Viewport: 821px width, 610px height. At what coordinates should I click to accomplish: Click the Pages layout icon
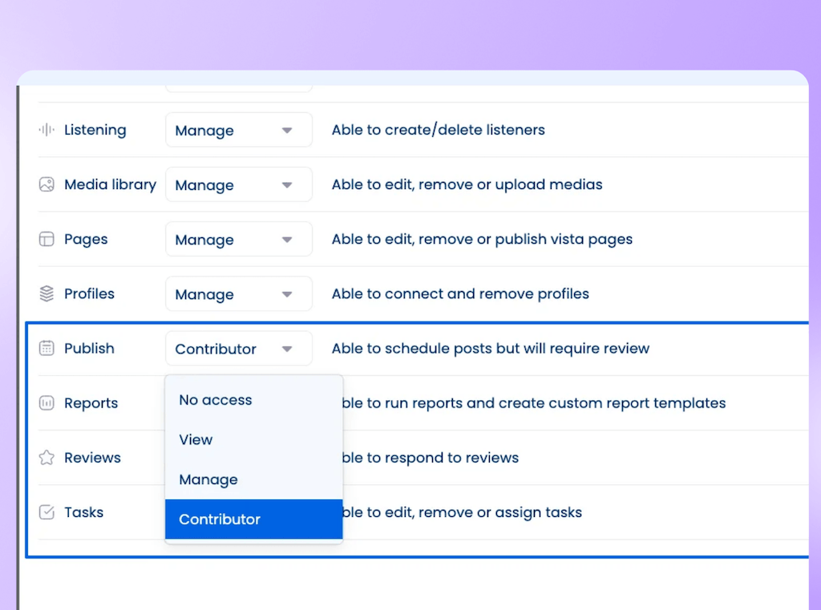[x=47, y=240]
